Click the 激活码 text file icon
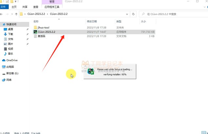 point(35,36)
